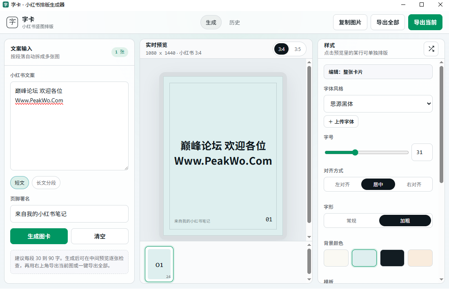Click the preview scrollbar up arrow
This screenshot has height=289, width=449.
(x=309, y=62)
